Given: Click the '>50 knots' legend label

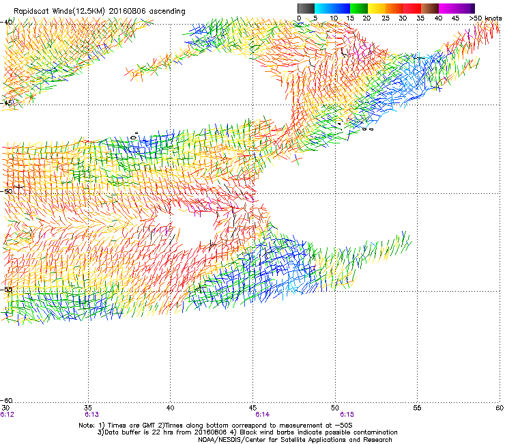Looking at the screenshot, I should coord(485,18).
